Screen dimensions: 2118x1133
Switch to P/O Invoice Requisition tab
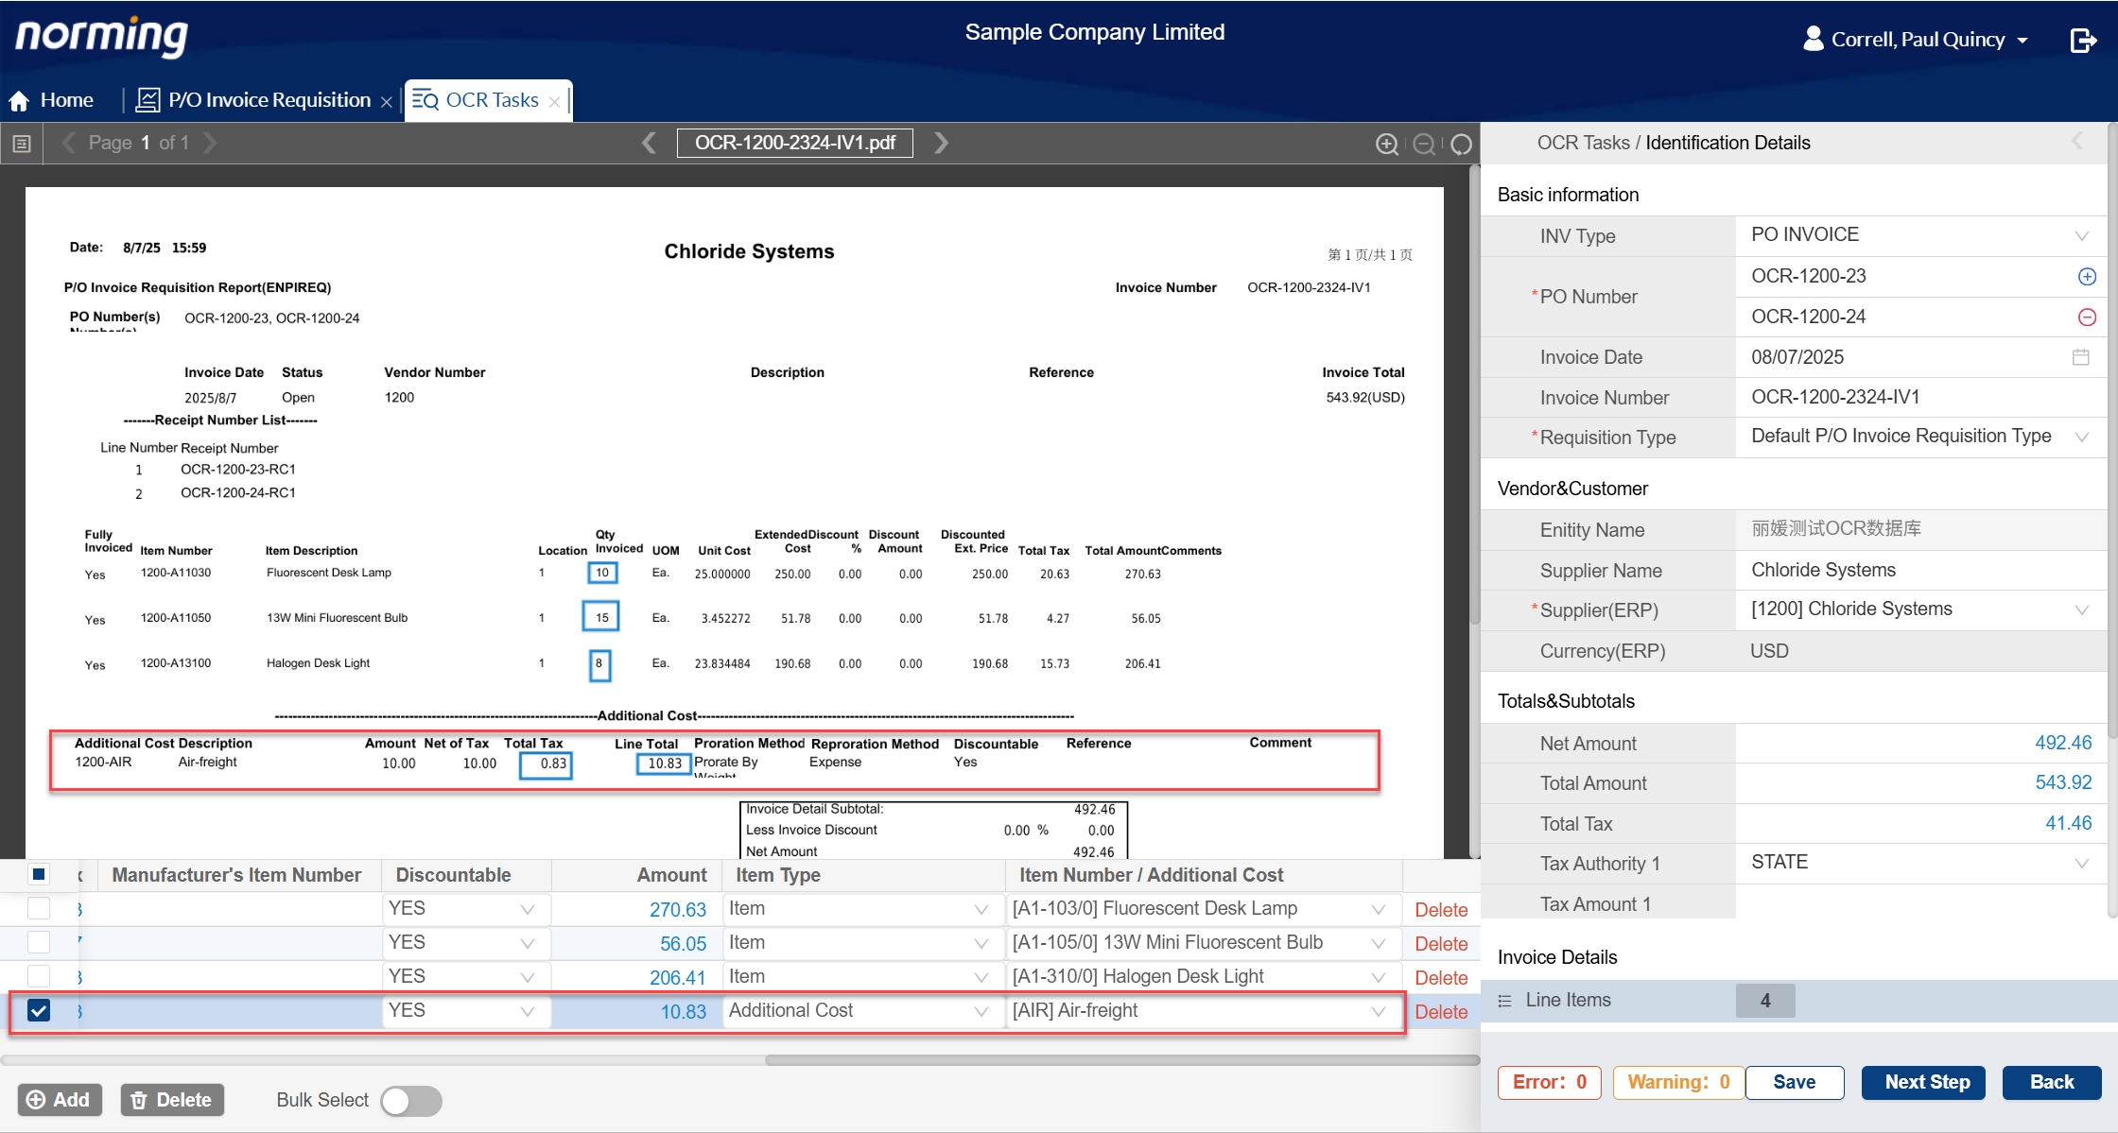click(264, 100)
